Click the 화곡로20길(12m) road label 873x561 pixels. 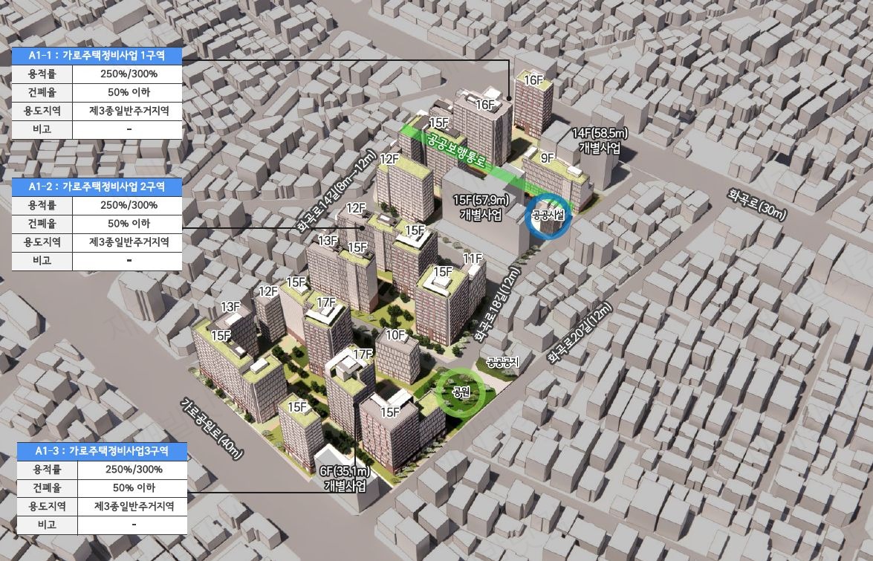coord(580,333)
